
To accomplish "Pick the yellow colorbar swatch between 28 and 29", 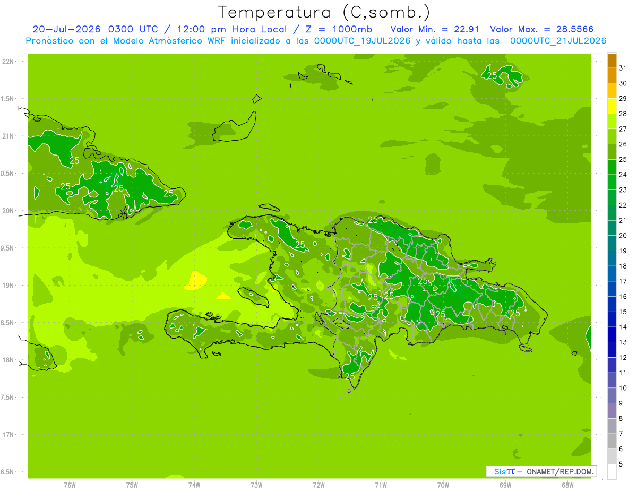I will (x=612, y=106).
